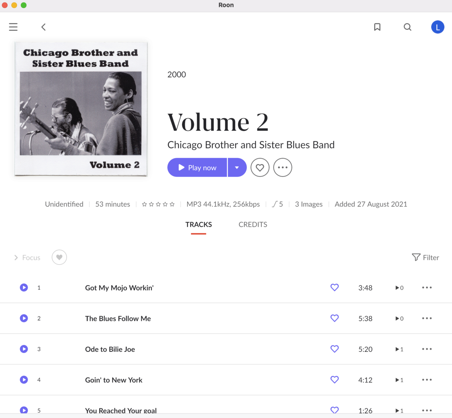This screenshot has height=418, width=452.
Task: Open more options for The Blues Follow Me
Action: coord(427,318)
